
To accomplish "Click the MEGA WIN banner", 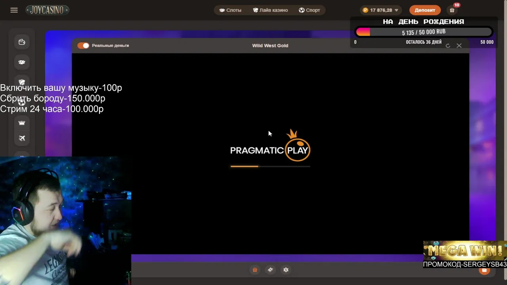I will pyautogui.click(x=465, y=251).
